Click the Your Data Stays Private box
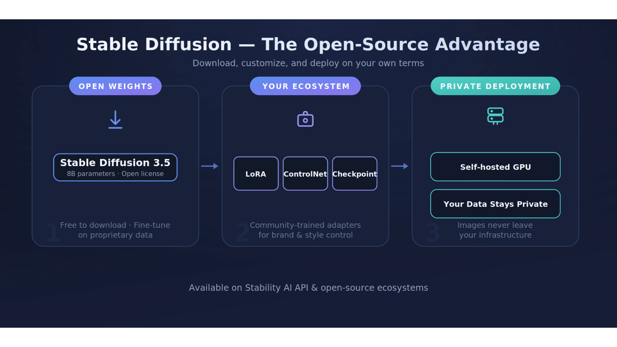 point(495,204)
